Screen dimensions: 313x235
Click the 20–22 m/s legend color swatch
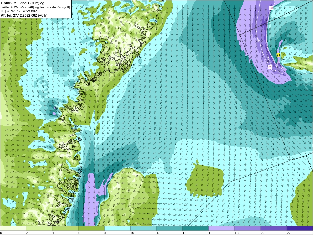pyautogui.click(x=274, y=228)
